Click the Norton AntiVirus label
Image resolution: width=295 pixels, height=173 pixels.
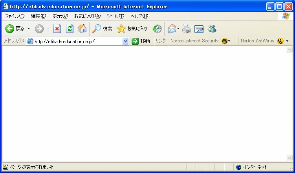tap(257, 41)
